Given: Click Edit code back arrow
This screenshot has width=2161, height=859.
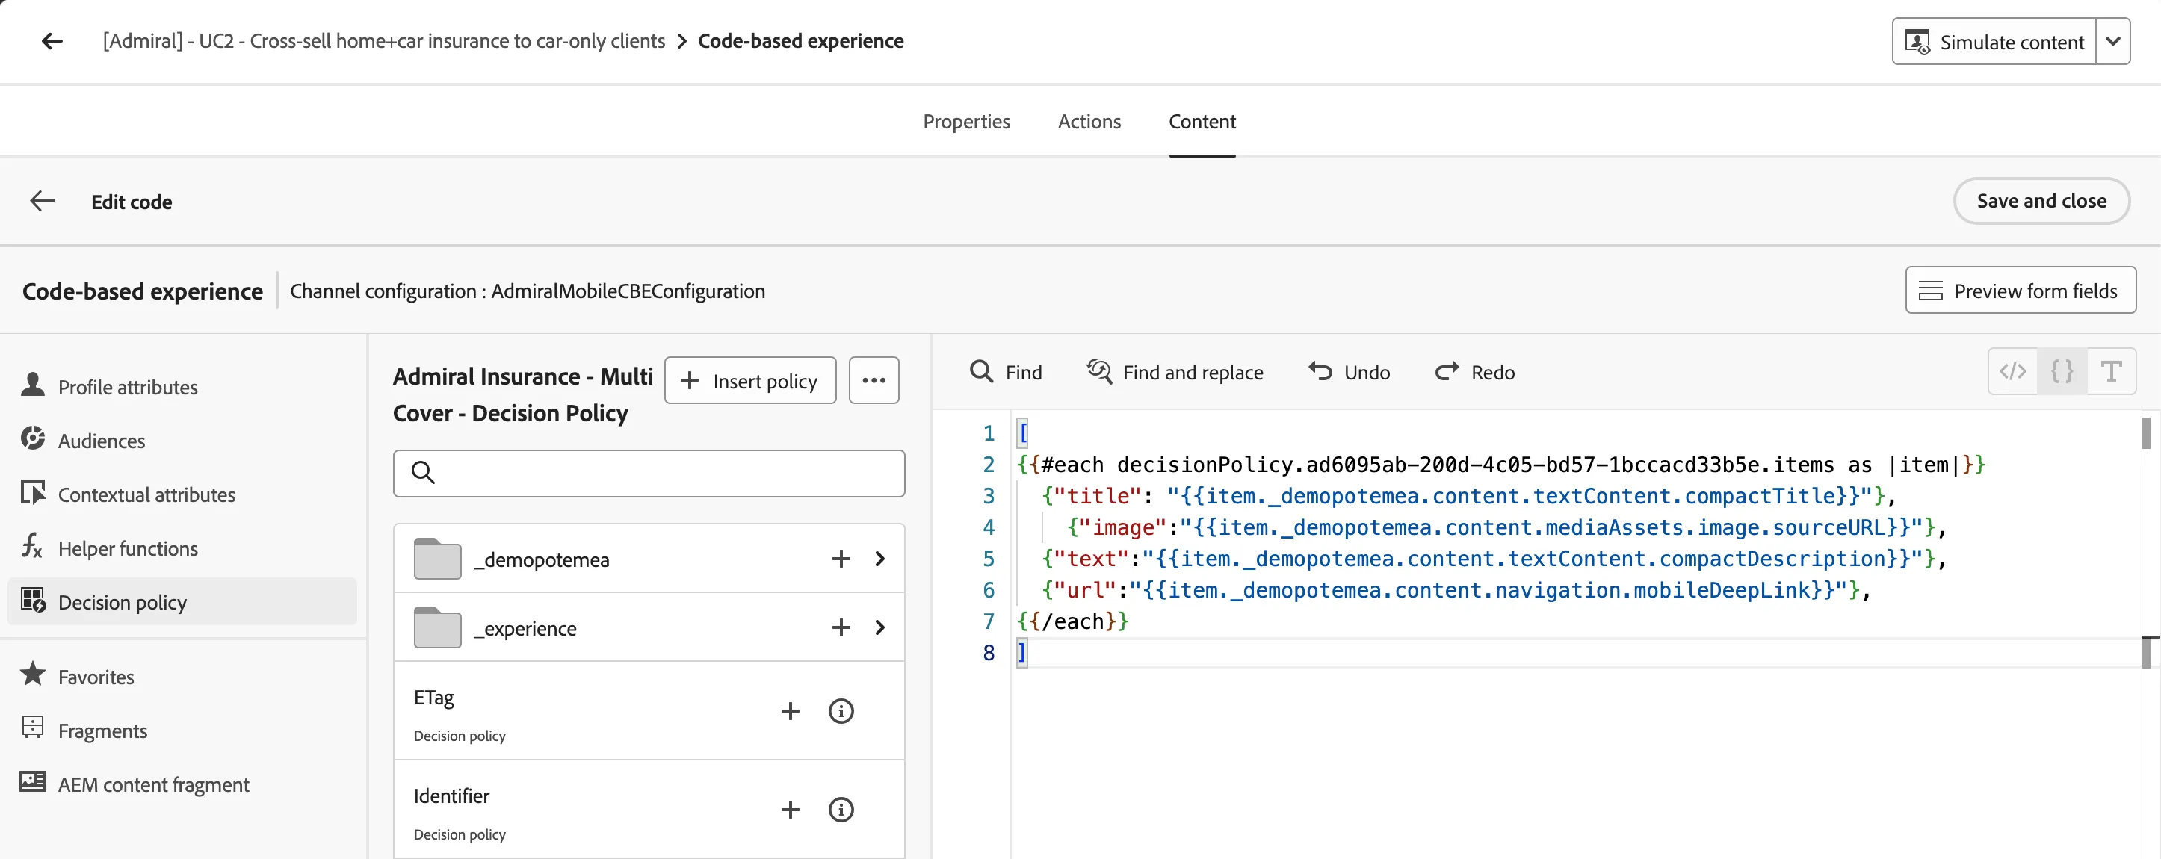Looking at the screenshot, I should click(x=43, y=202).
